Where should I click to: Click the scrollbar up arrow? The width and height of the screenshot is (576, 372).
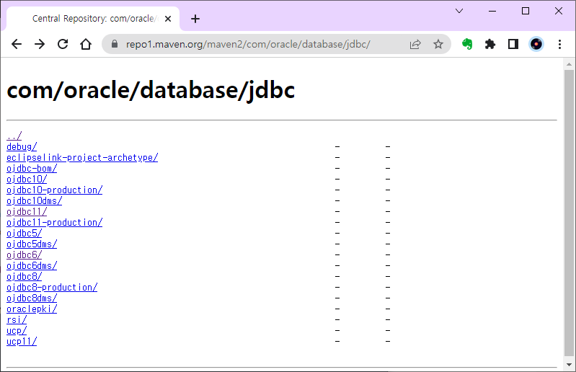coord(569,64)
